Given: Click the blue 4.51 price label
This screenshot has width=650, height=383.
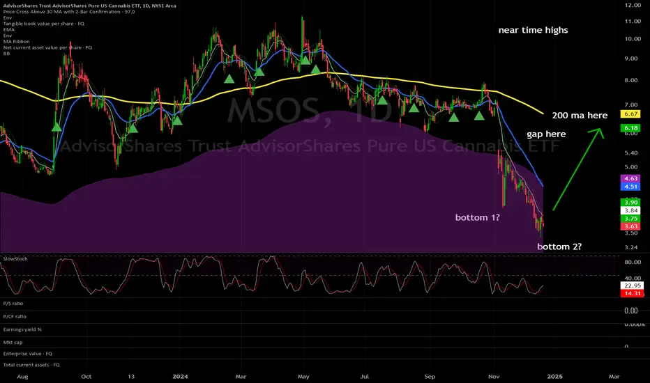Looking at the screenshot, I should pyautogui.click(x=630, y=187).
